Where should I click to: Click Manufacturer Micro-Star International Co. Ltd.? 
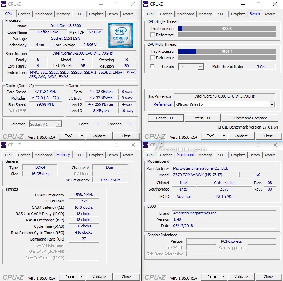224,168
